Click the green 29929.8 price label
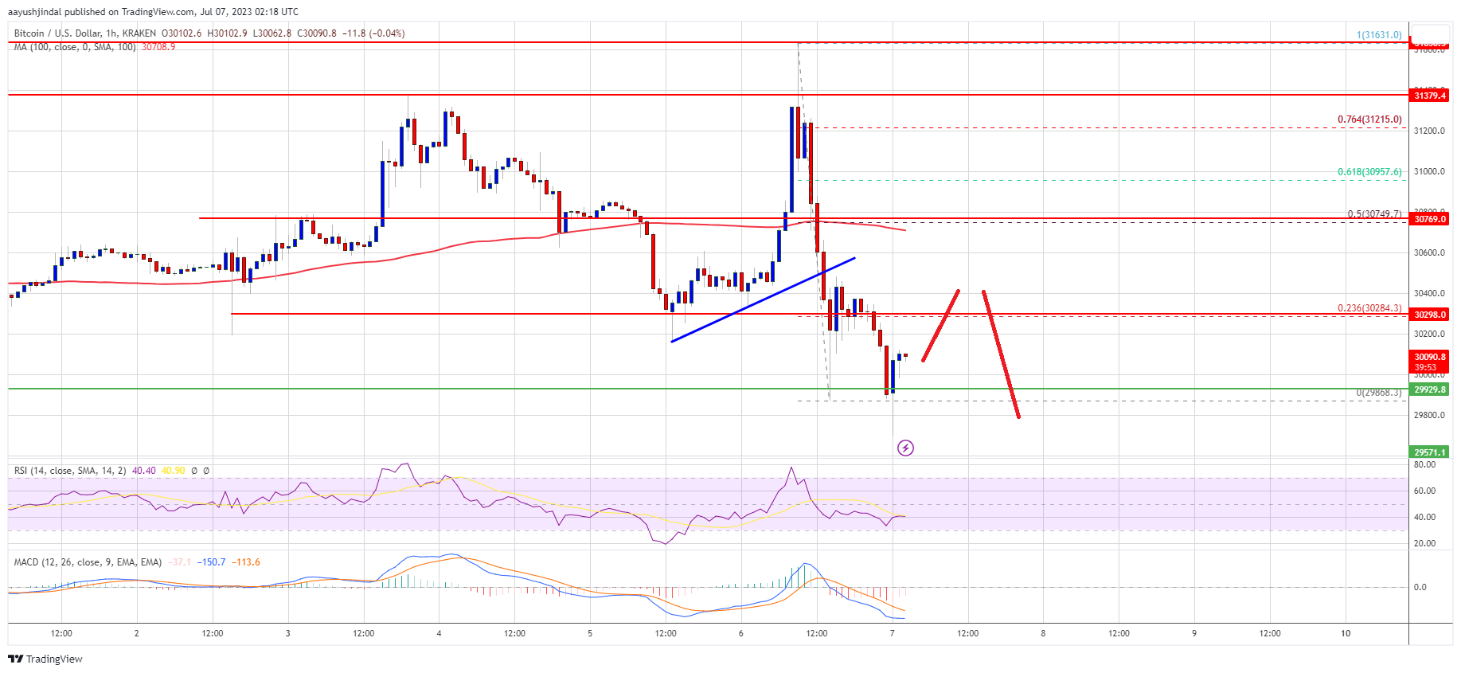The width and height of the screenshot is (1461, 673). 1429,389
